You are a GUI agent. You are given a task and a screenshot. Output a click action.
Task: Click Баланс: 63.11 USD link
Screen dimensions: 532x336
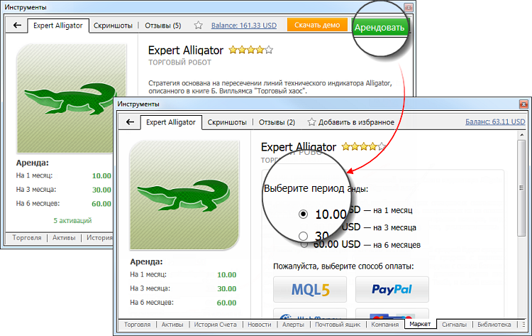(495, 121)
